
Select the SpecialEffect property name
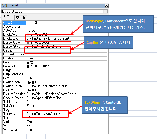coord(13,98)
